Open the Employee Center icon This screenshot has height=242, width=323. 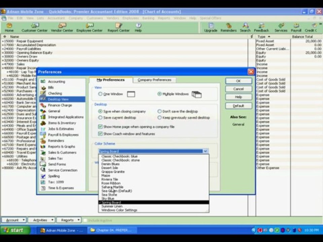point(89,28)
